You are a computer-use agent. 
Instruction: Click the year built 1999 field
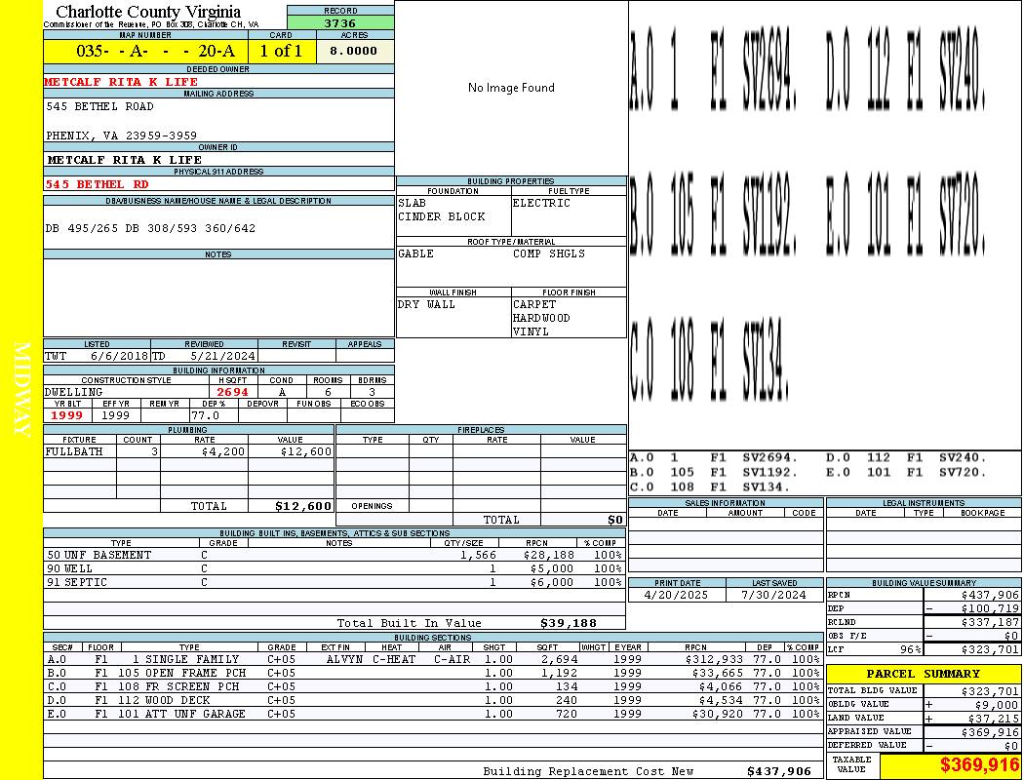pos(67,415)
